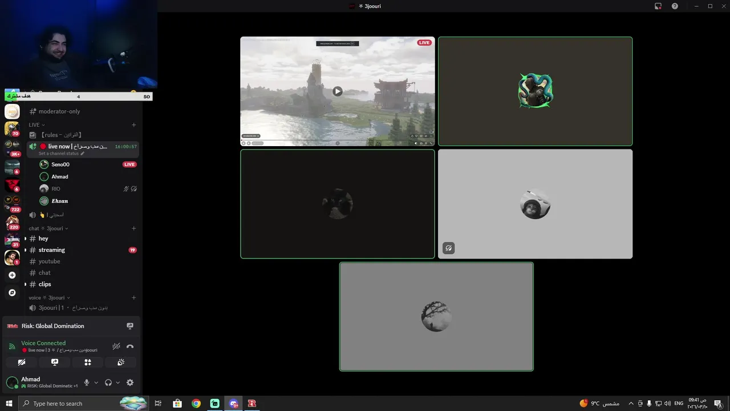Play the live stream preview video
The width and height of the screenshot is (730, 411).
coord(338,91)
